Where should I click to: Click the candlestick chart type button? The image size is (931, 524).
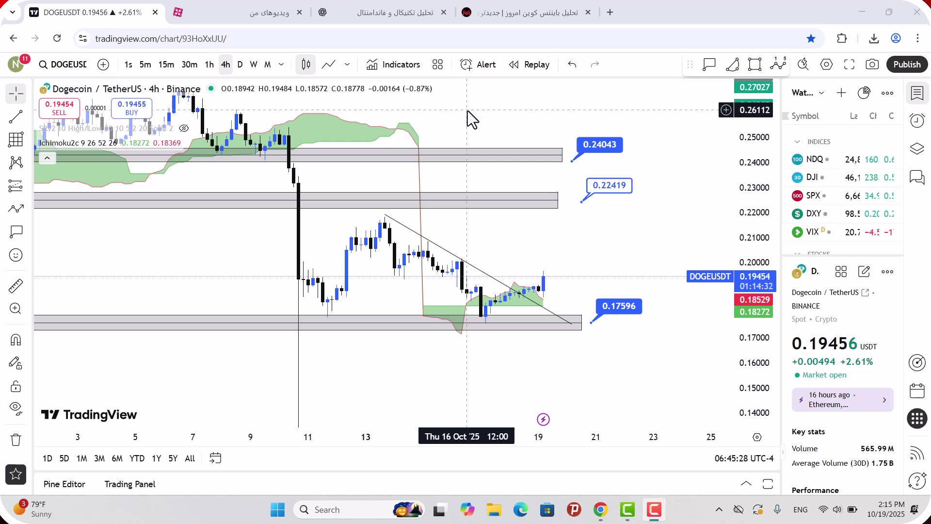[x=306, y=65]
